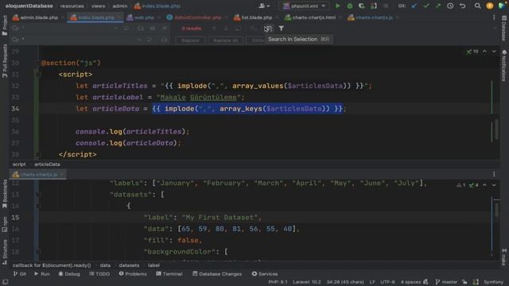509x286 pixels.
Task: Open TODO tool window
Action: (99, 274)
